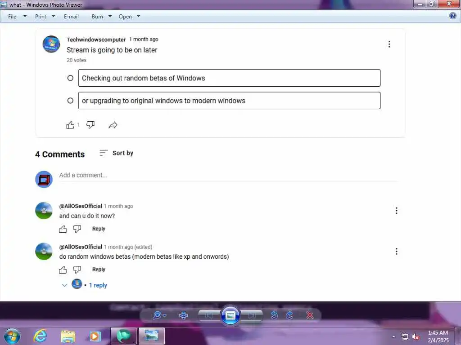Viewport: 461px width, 345px height.
Task: Share the poll post arrow icon
Action: point(113,125)
